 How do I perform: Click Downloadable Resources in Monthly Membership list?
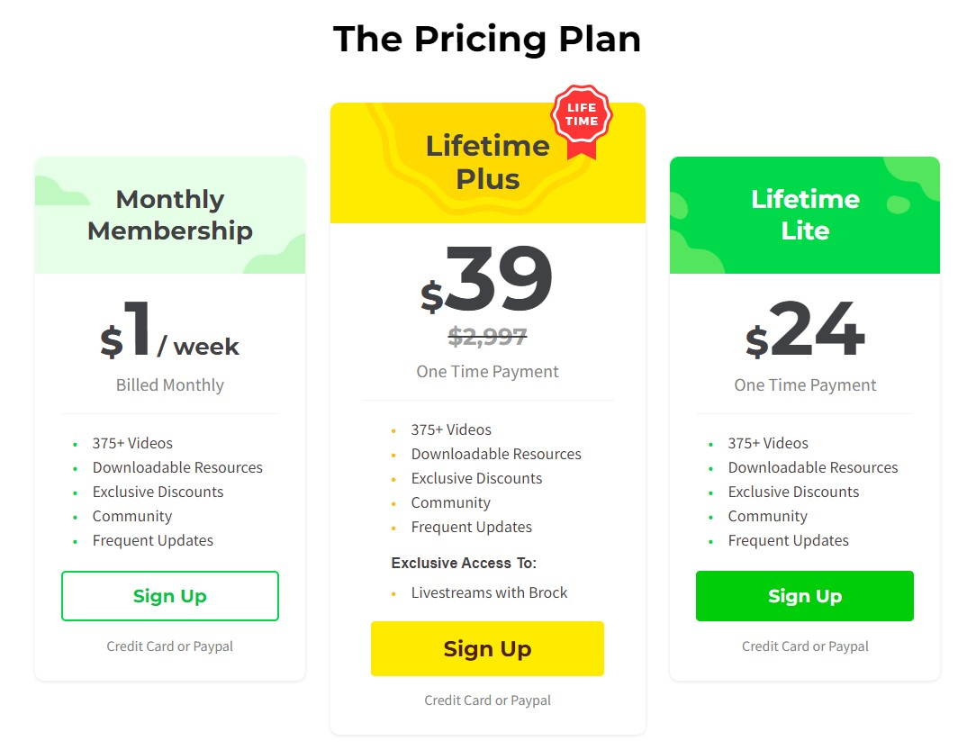(177, 467)
